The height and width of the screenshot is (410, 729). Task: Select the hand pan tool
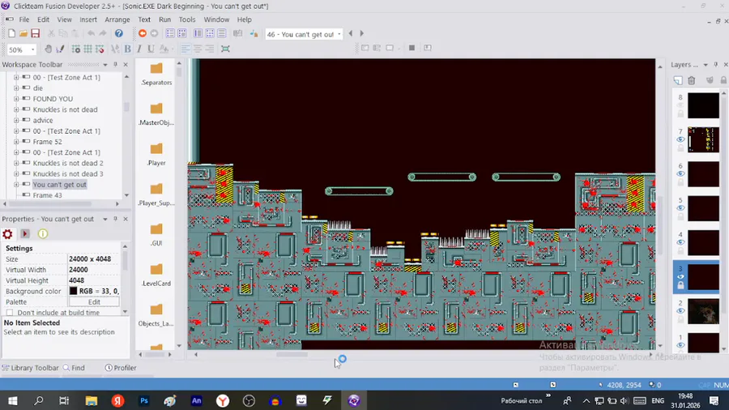pyautogui.click(x=48, y=49)
